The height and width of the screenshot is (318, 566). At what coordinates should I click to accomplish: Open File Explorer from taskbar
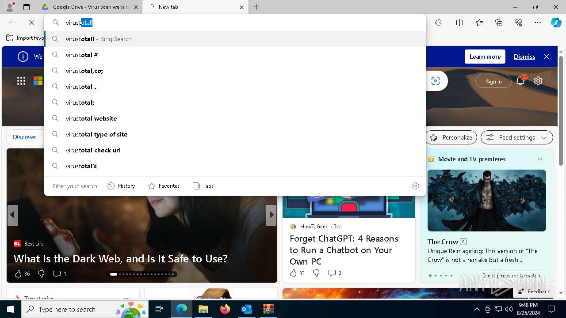pos(203,309)
